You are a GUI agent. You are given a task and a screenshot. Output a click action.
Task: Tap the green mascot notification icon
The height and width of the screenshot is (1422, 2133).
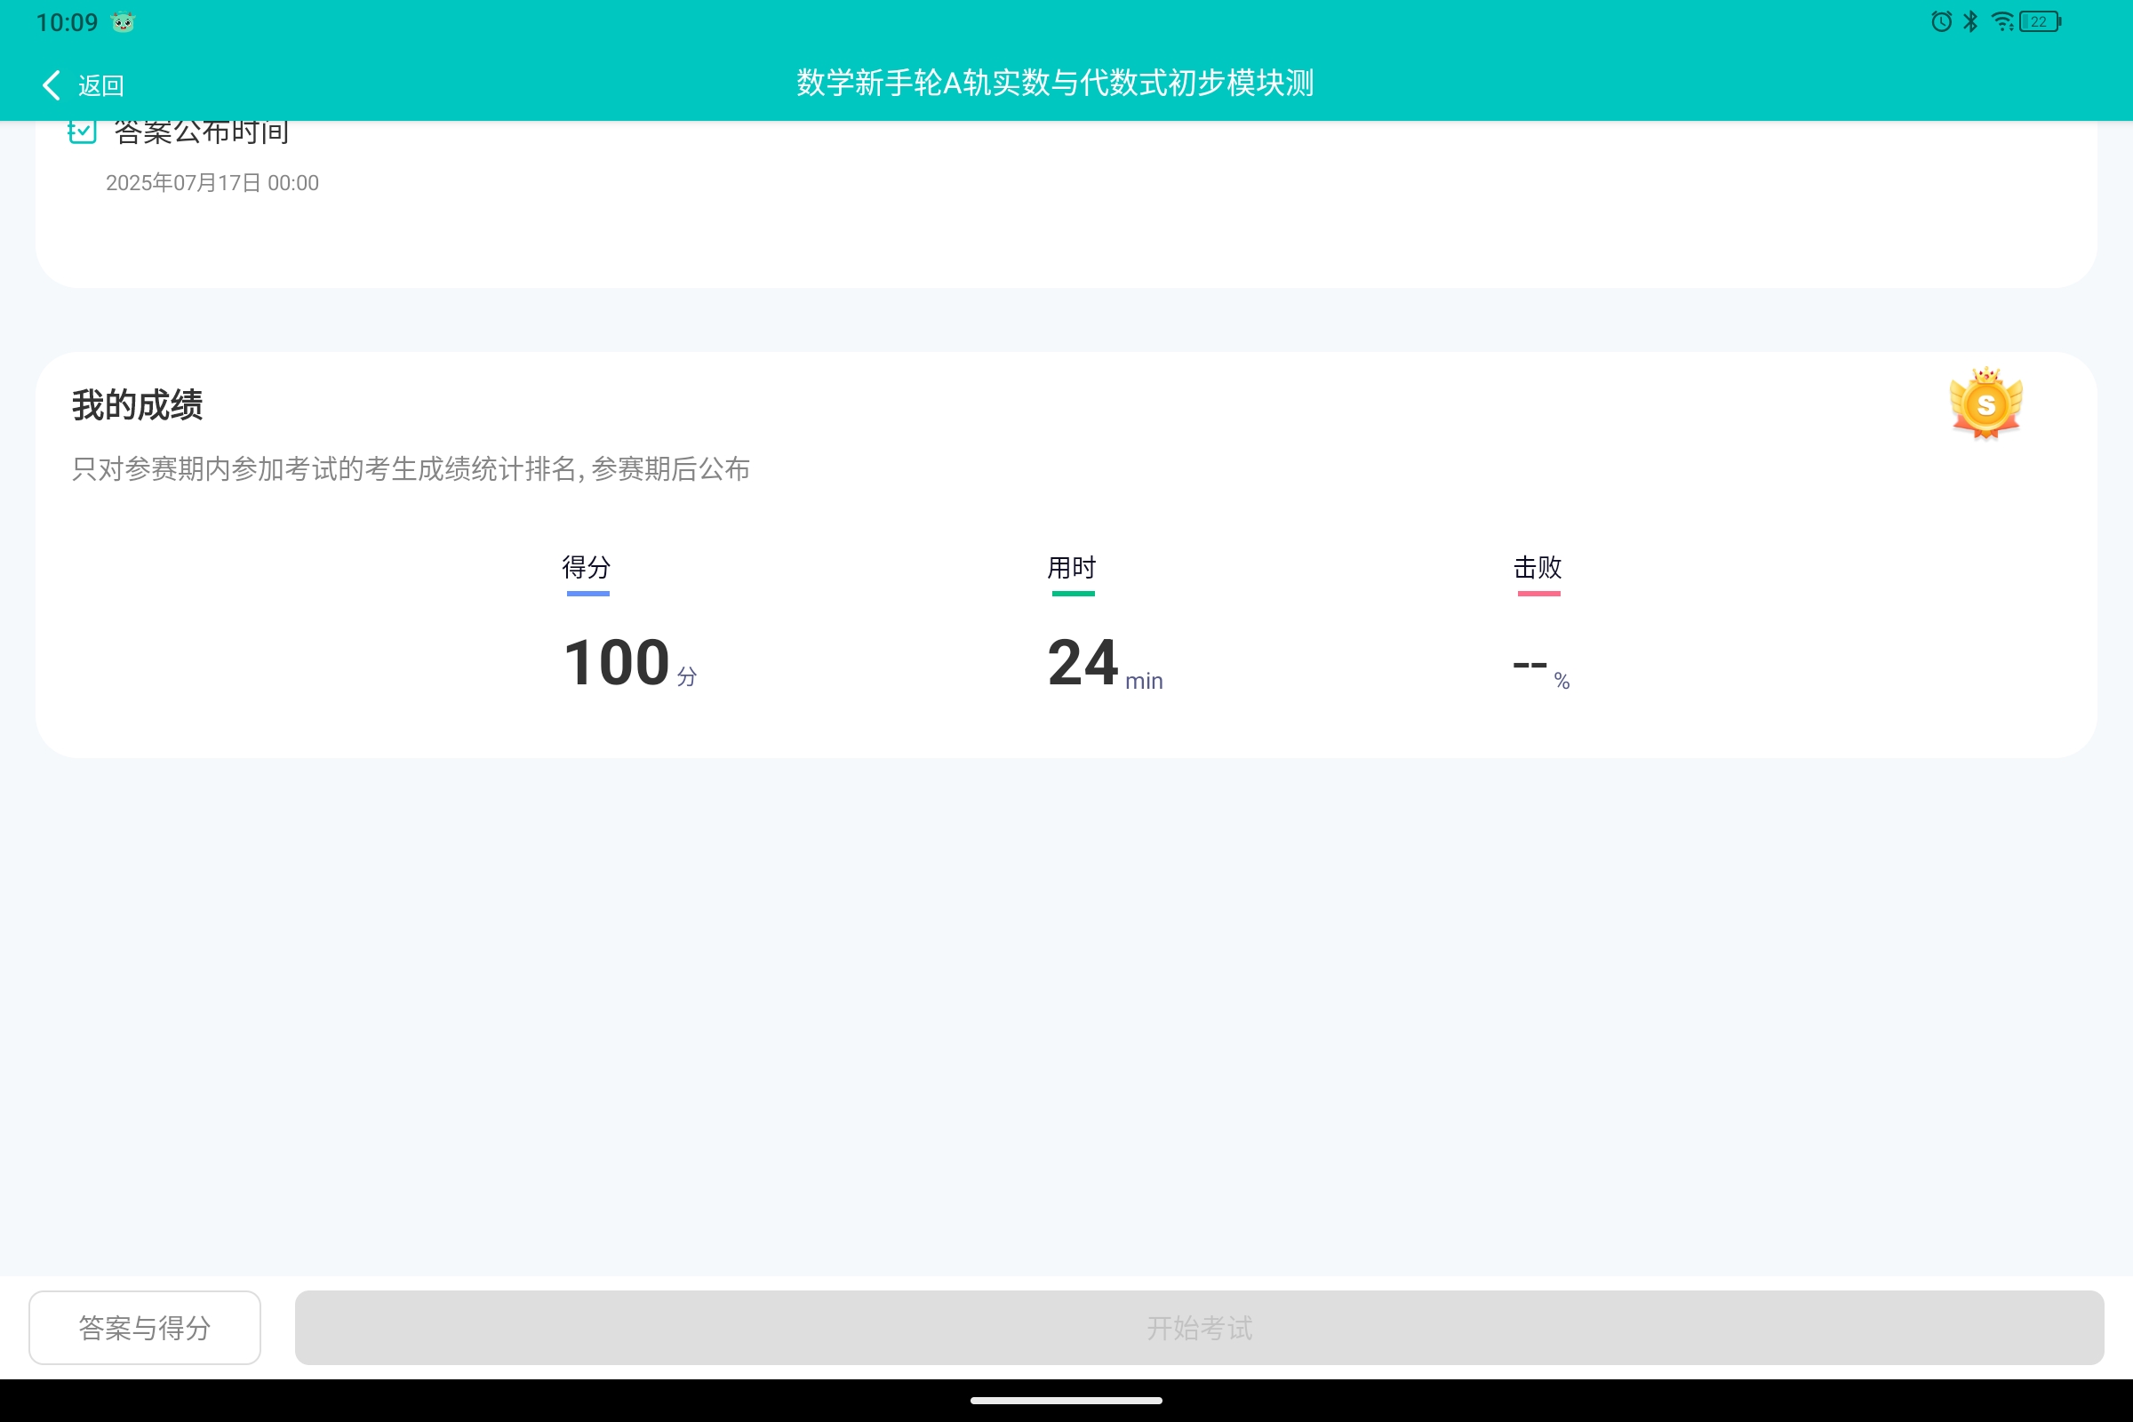tap(124, 21)
